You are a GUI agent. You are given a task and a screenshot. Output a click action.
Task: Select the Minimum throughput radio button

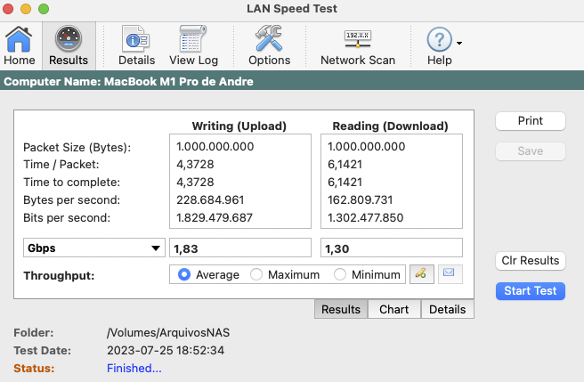coord(340,274)
